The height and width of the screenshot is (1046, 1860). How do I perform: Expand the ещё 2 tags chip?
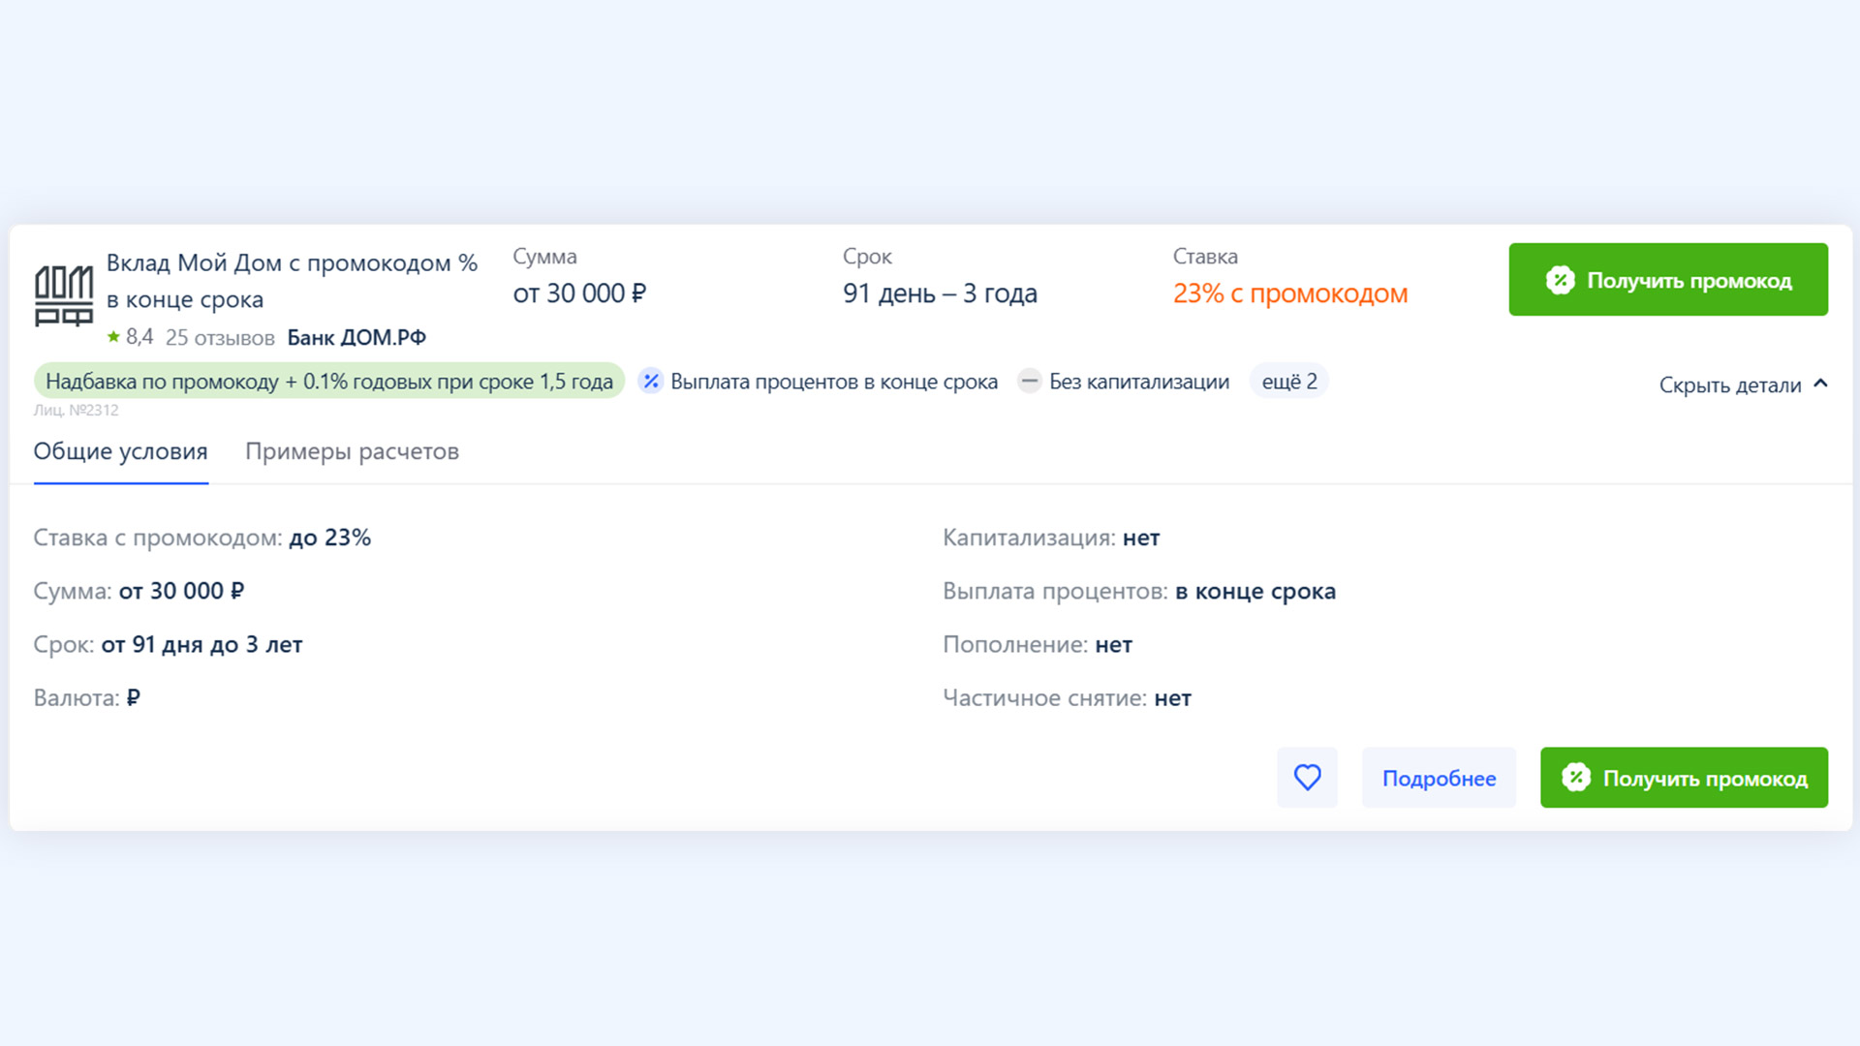1289,382
